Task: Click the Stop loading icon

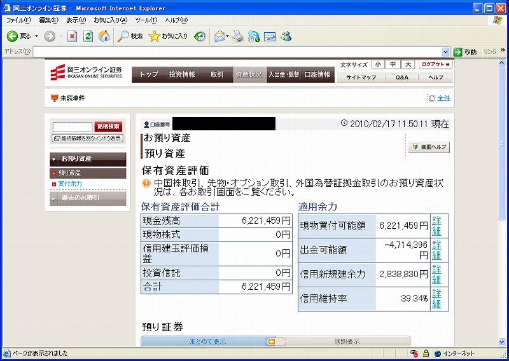Action: point(72,36)
